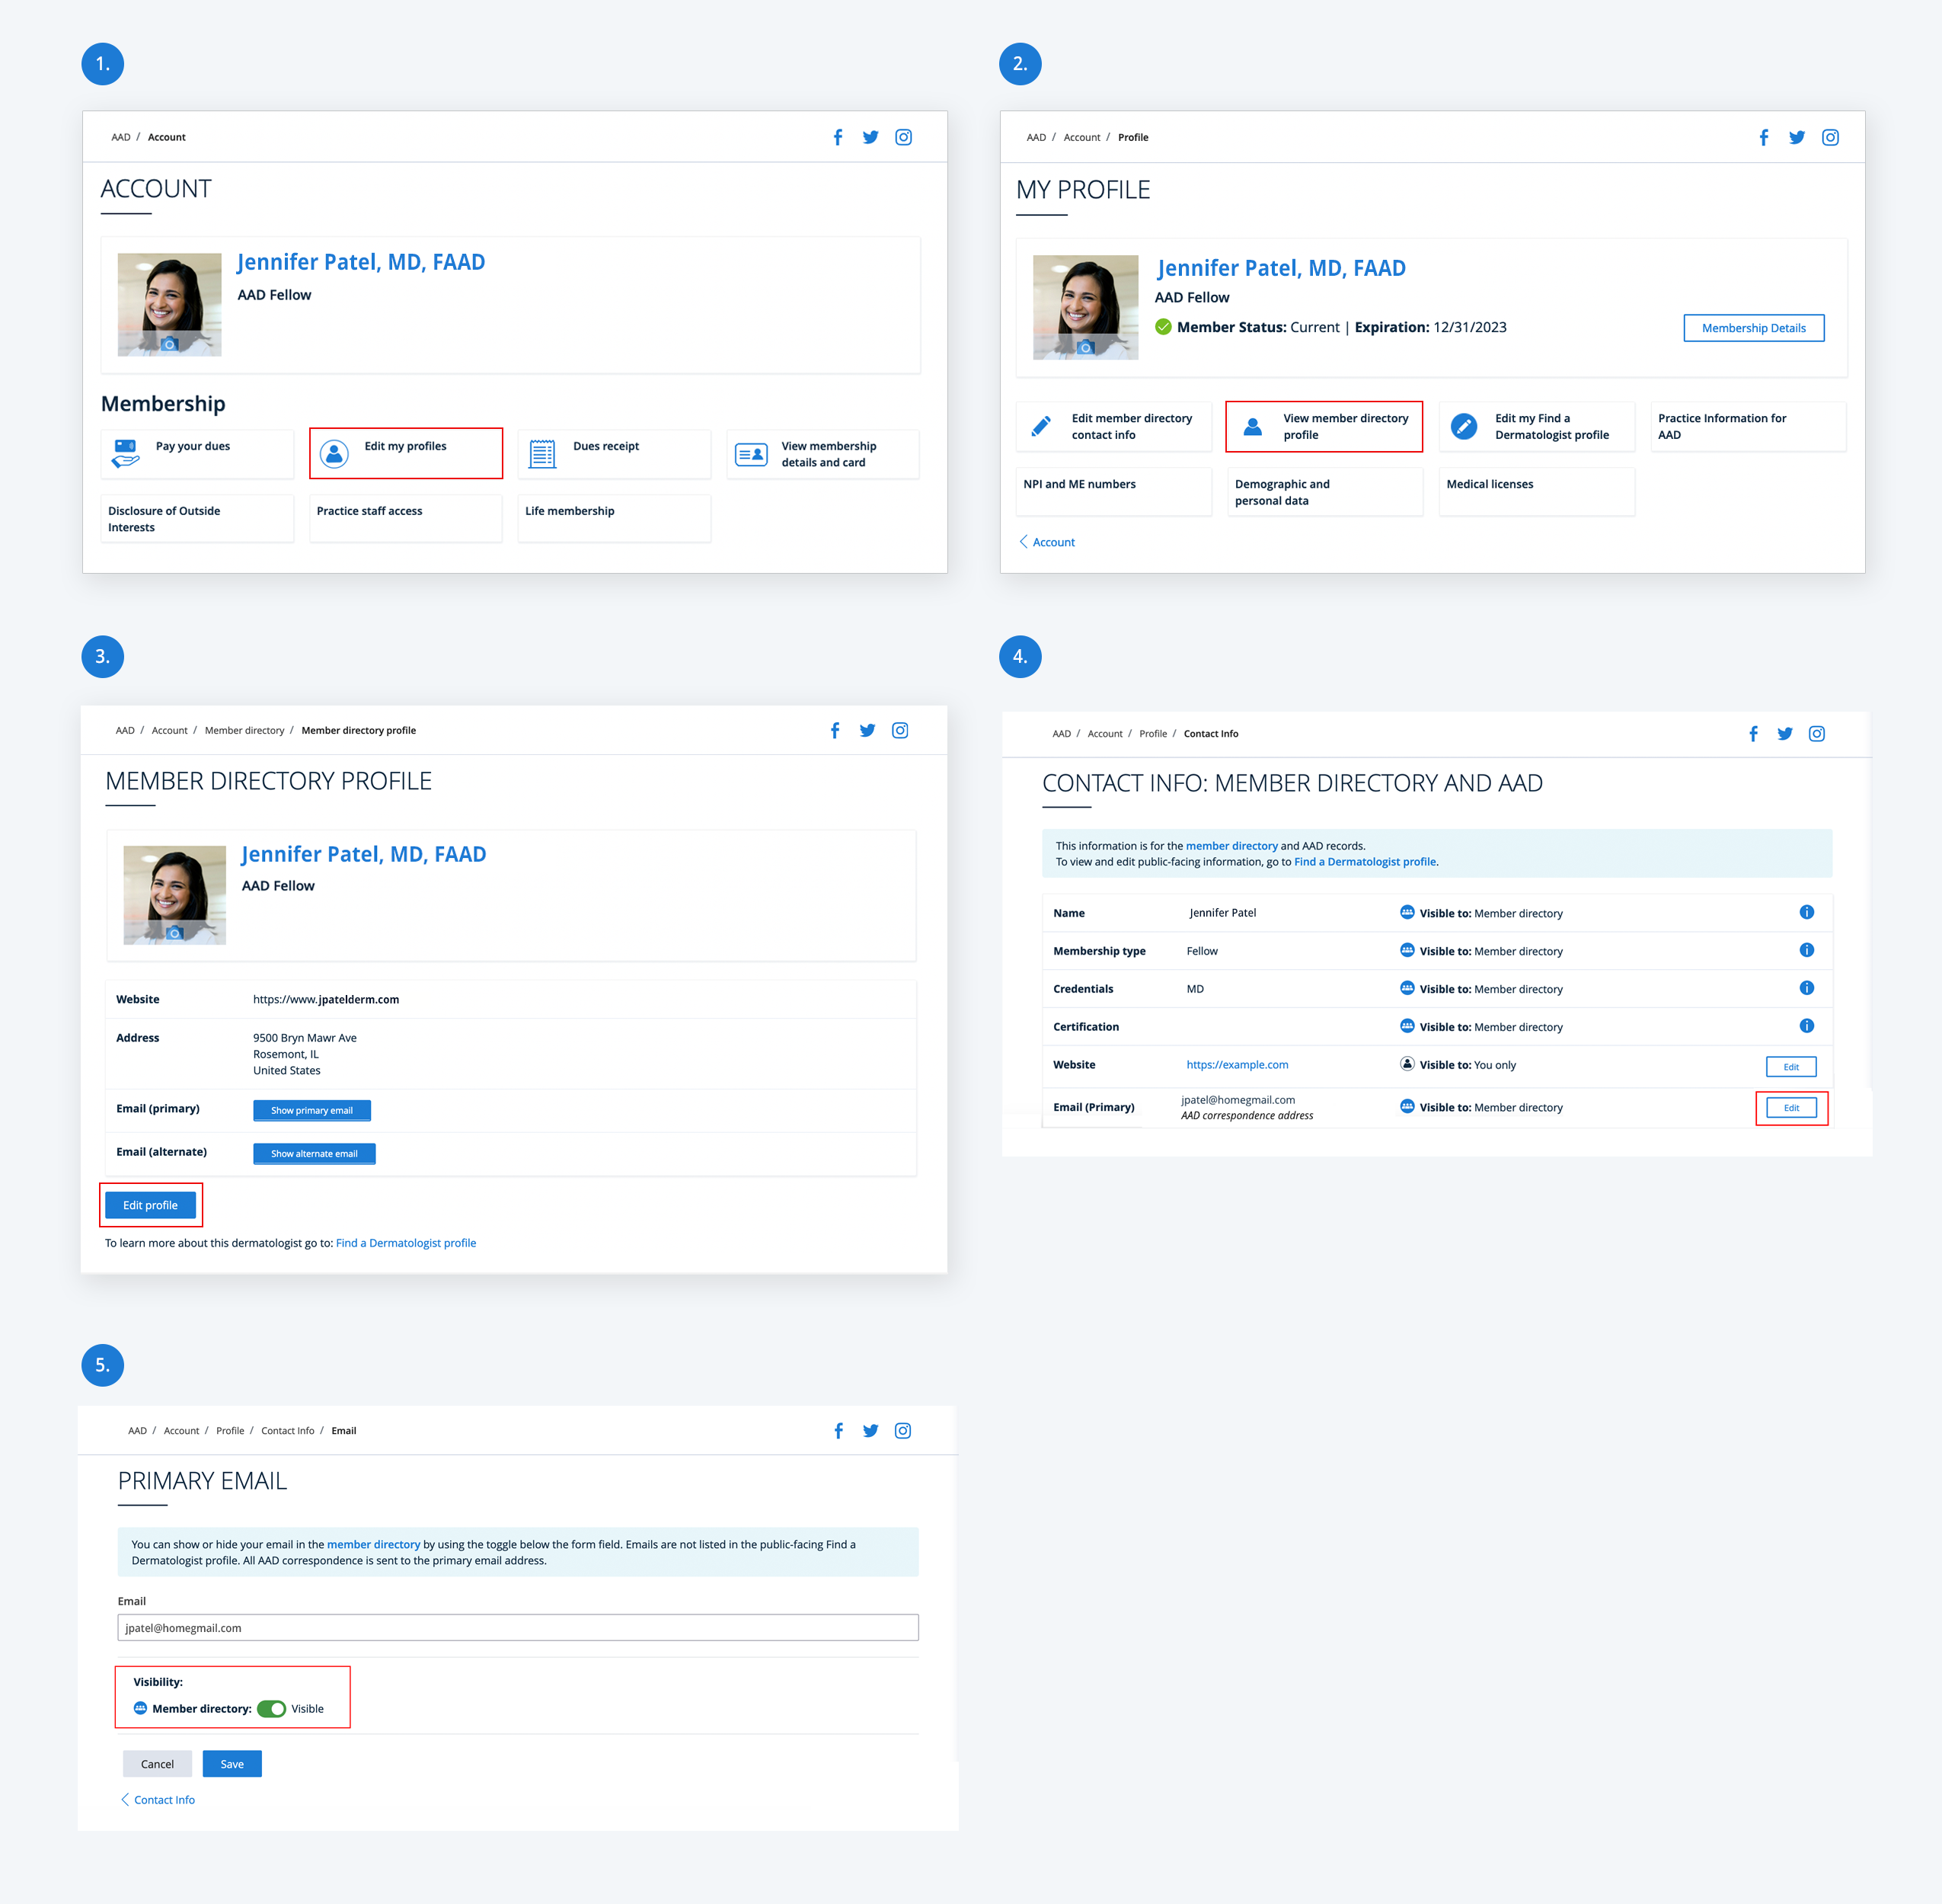Image resolution: width=1942 pixels, height=1904 pixels.
Task: Click Show primary email button
Action: click(311, 1110)
